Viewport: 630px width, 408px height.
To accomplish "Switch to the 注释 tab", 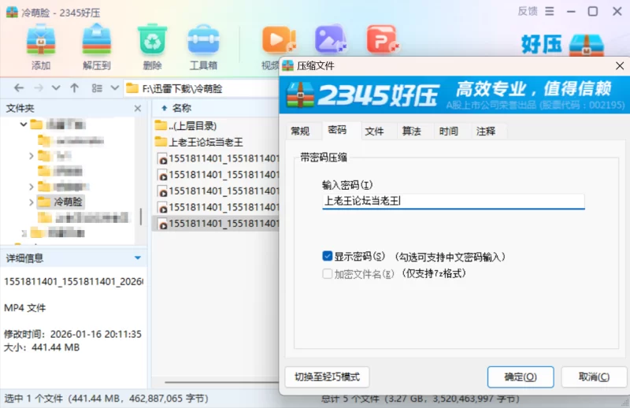I will tap(486, 131).
